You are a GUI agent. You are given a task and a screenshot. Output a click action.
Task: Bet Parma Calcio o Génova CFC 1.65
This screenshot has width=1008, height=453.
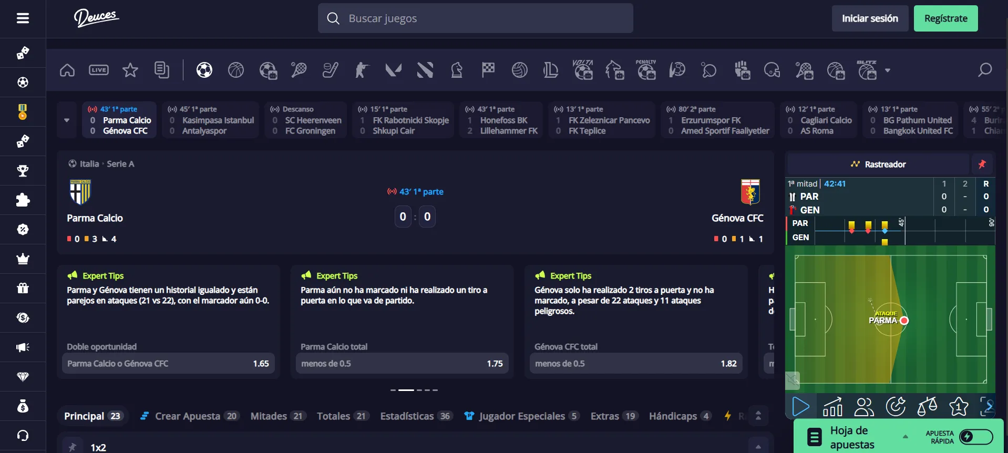tap(168, 363)
